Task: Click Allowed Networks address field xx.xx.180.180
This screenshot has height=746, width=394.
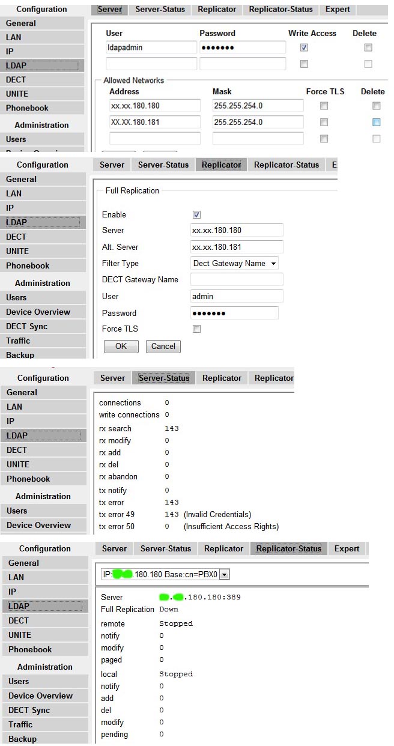Action: point(155,106)
